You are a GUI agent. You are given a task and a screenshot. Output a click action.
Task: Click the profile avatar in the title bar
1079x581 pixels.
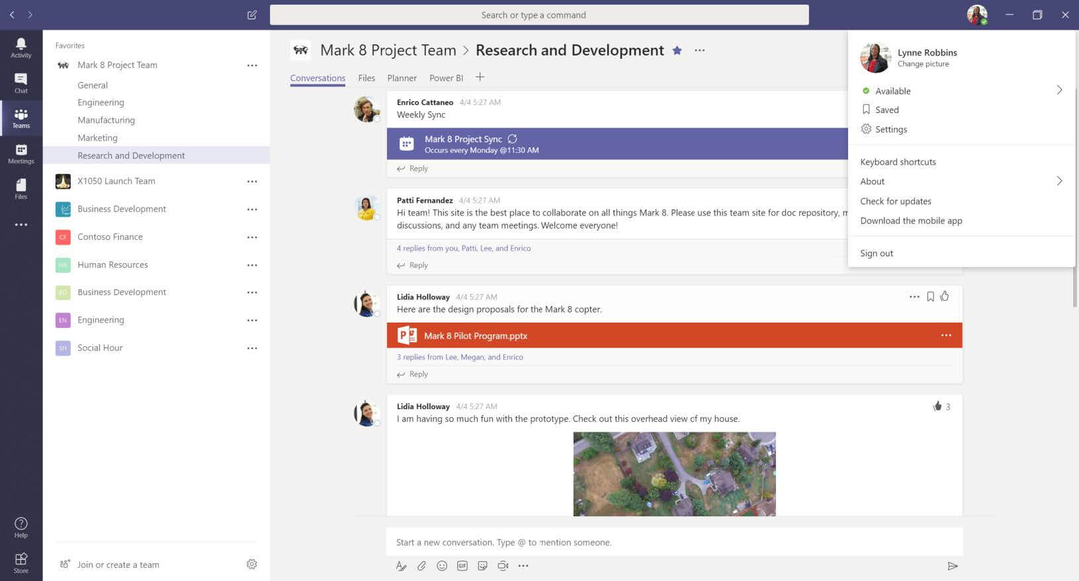(977, 15)
